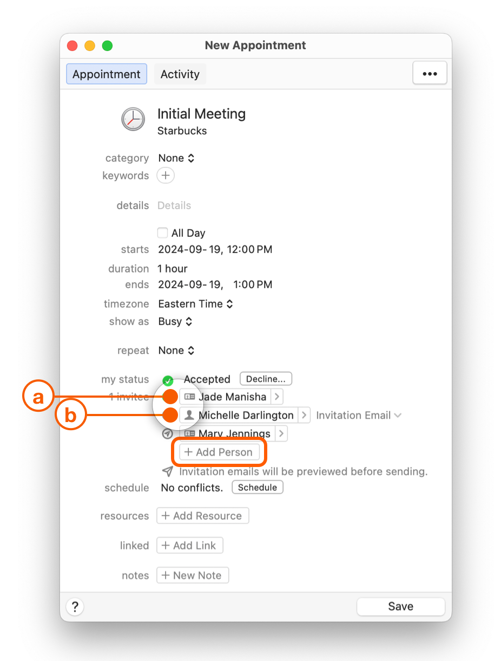501x661 pixels.
Task: Click the three-dots more options button
Action: (x=430, y=74)
